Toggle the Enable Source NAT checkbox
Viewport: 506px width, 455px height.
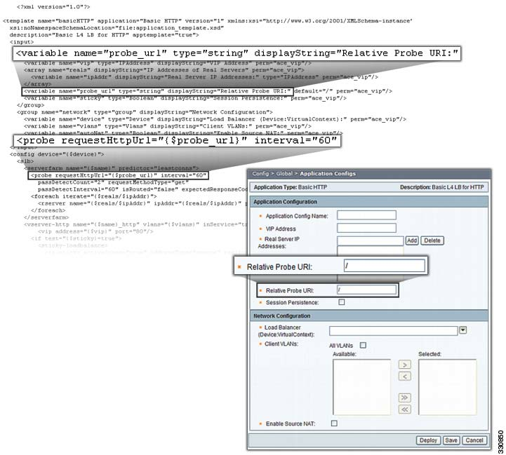point(333,423)
